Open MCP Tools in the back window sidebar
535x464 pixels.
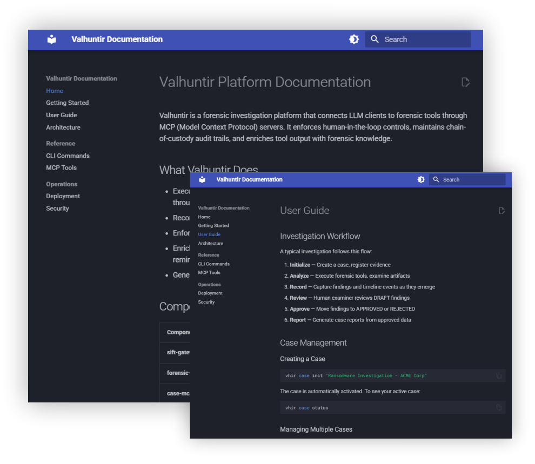[x=61, y=168]
